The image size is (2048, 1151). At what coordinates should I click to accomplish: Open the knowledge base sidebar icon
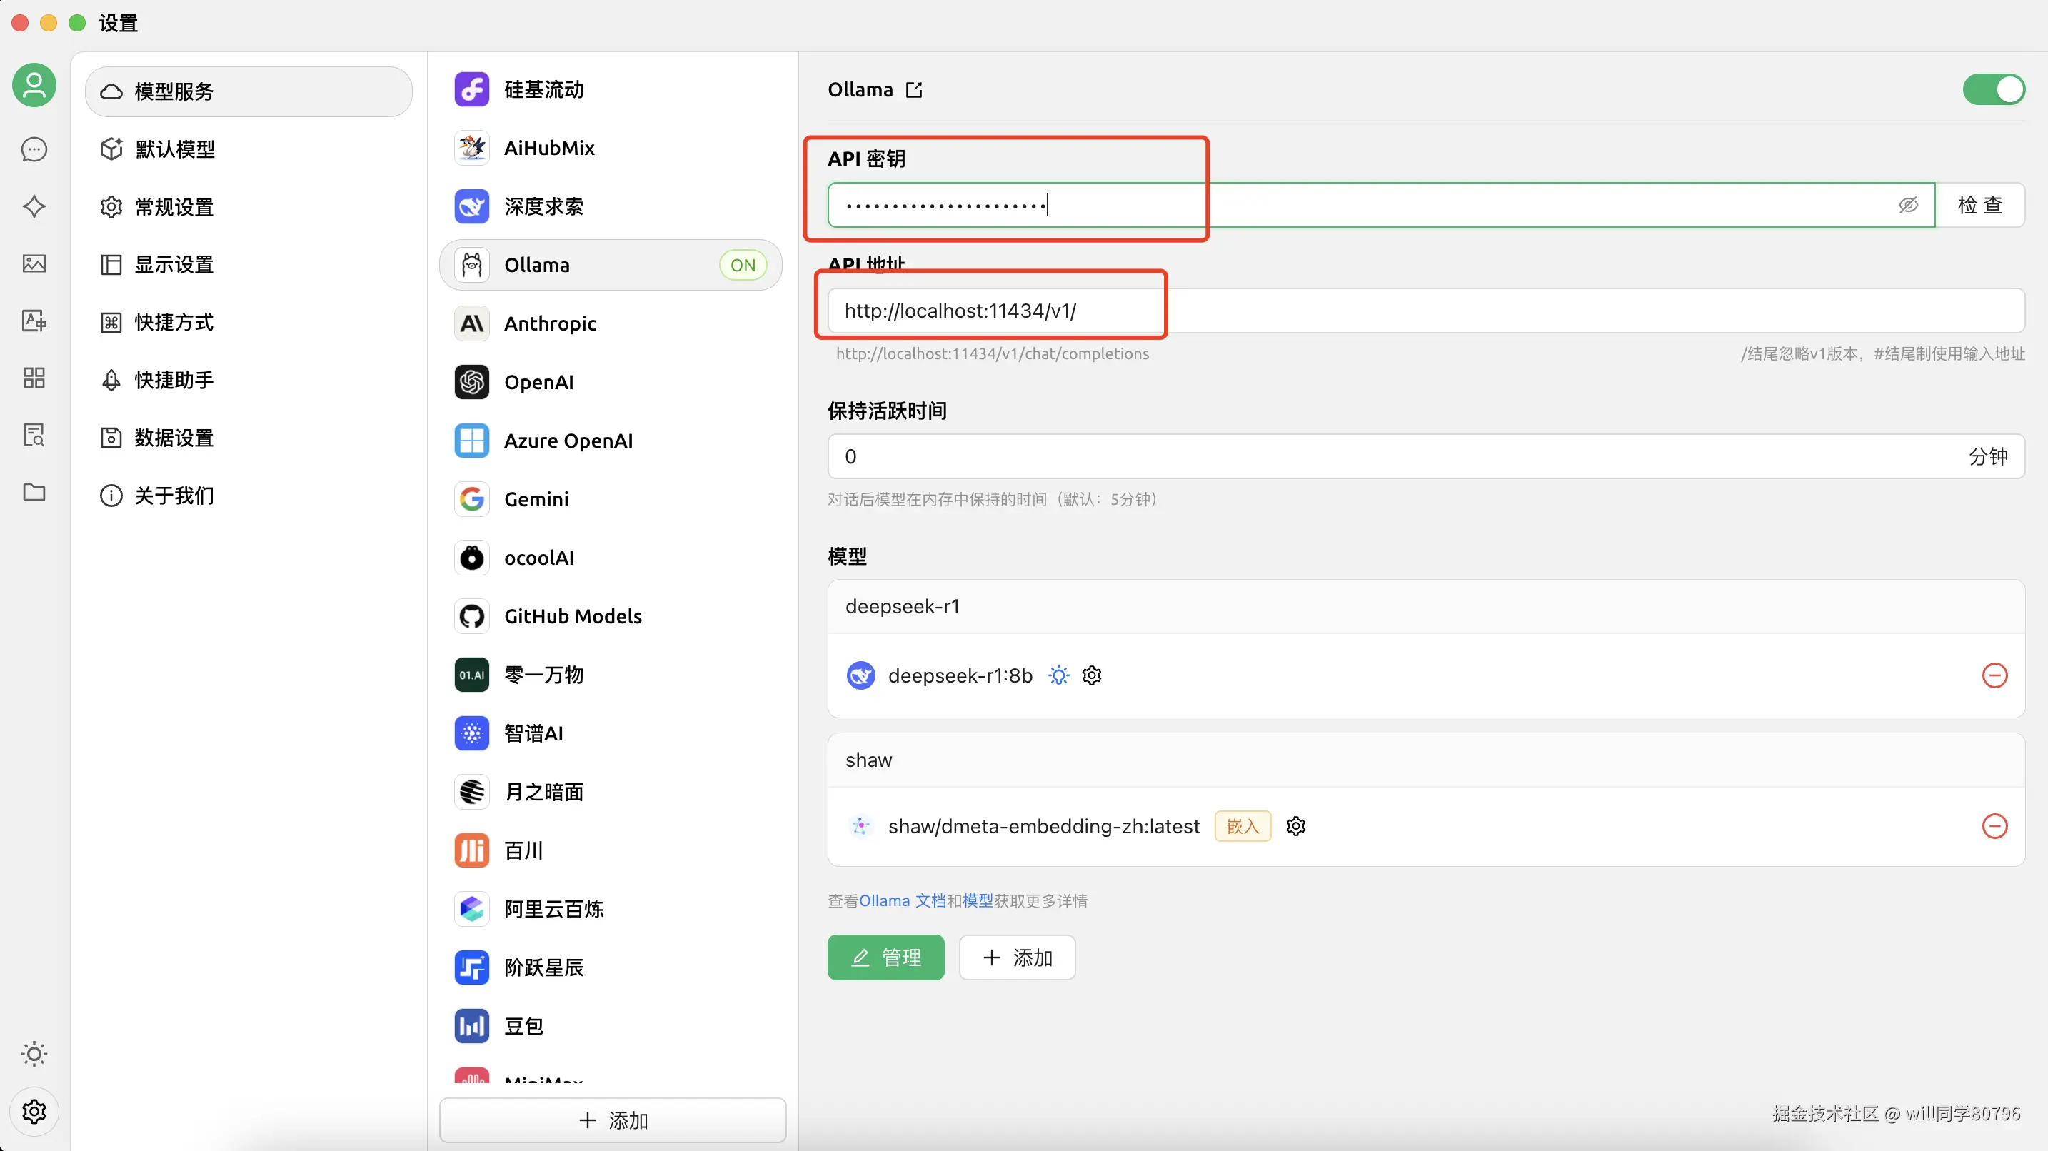click(x=34, y=435)
